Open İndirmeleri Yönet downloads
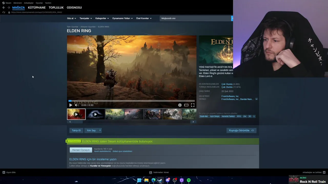Image resolution: width=328 pixels, height=184 pixels. pos(159,172)
